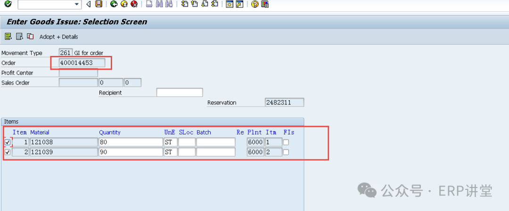The width and height of the screenshot is (509, 211).
Task: Click the green Enter checkmark icon
Action: [x=8, y=4]
